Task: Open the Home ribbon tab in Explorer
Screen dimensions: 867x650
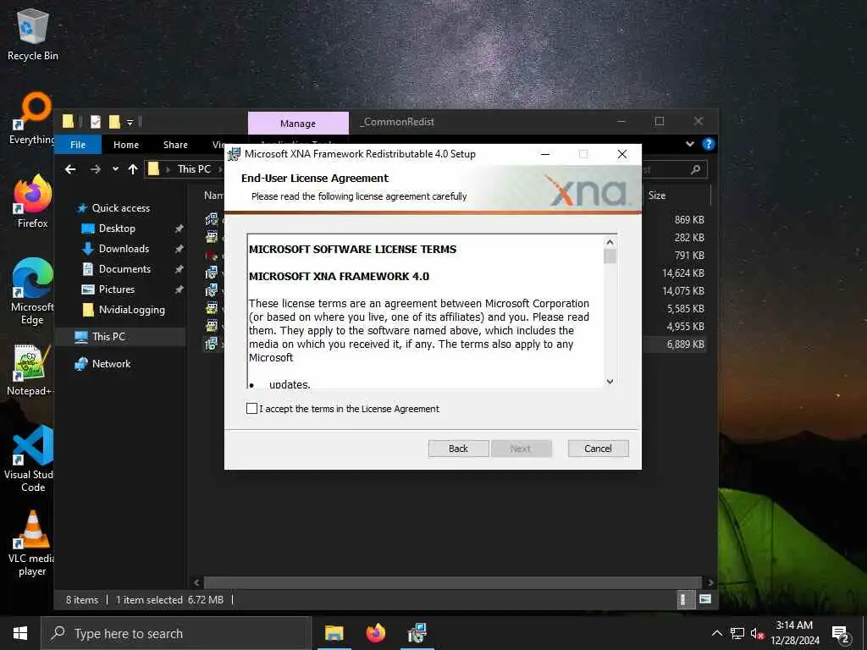Action: pos(126,145)
